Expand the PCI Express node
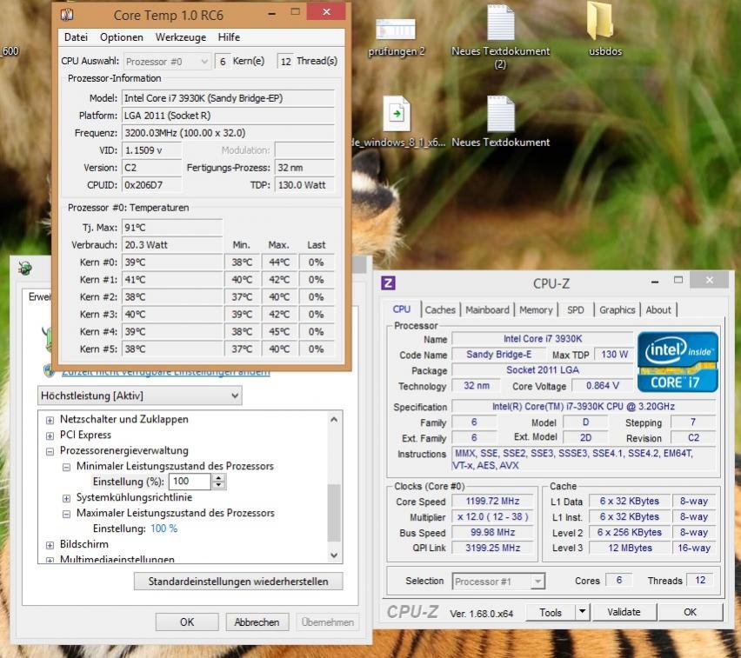This screenshot has height=658, width=741. tap(50, 435)
